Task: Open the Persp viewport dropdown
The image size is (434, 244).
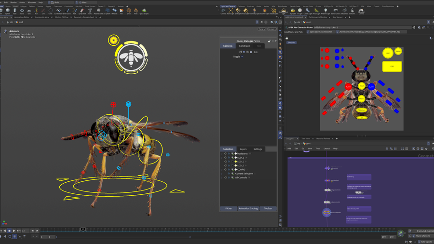Action: click(261, 29)
